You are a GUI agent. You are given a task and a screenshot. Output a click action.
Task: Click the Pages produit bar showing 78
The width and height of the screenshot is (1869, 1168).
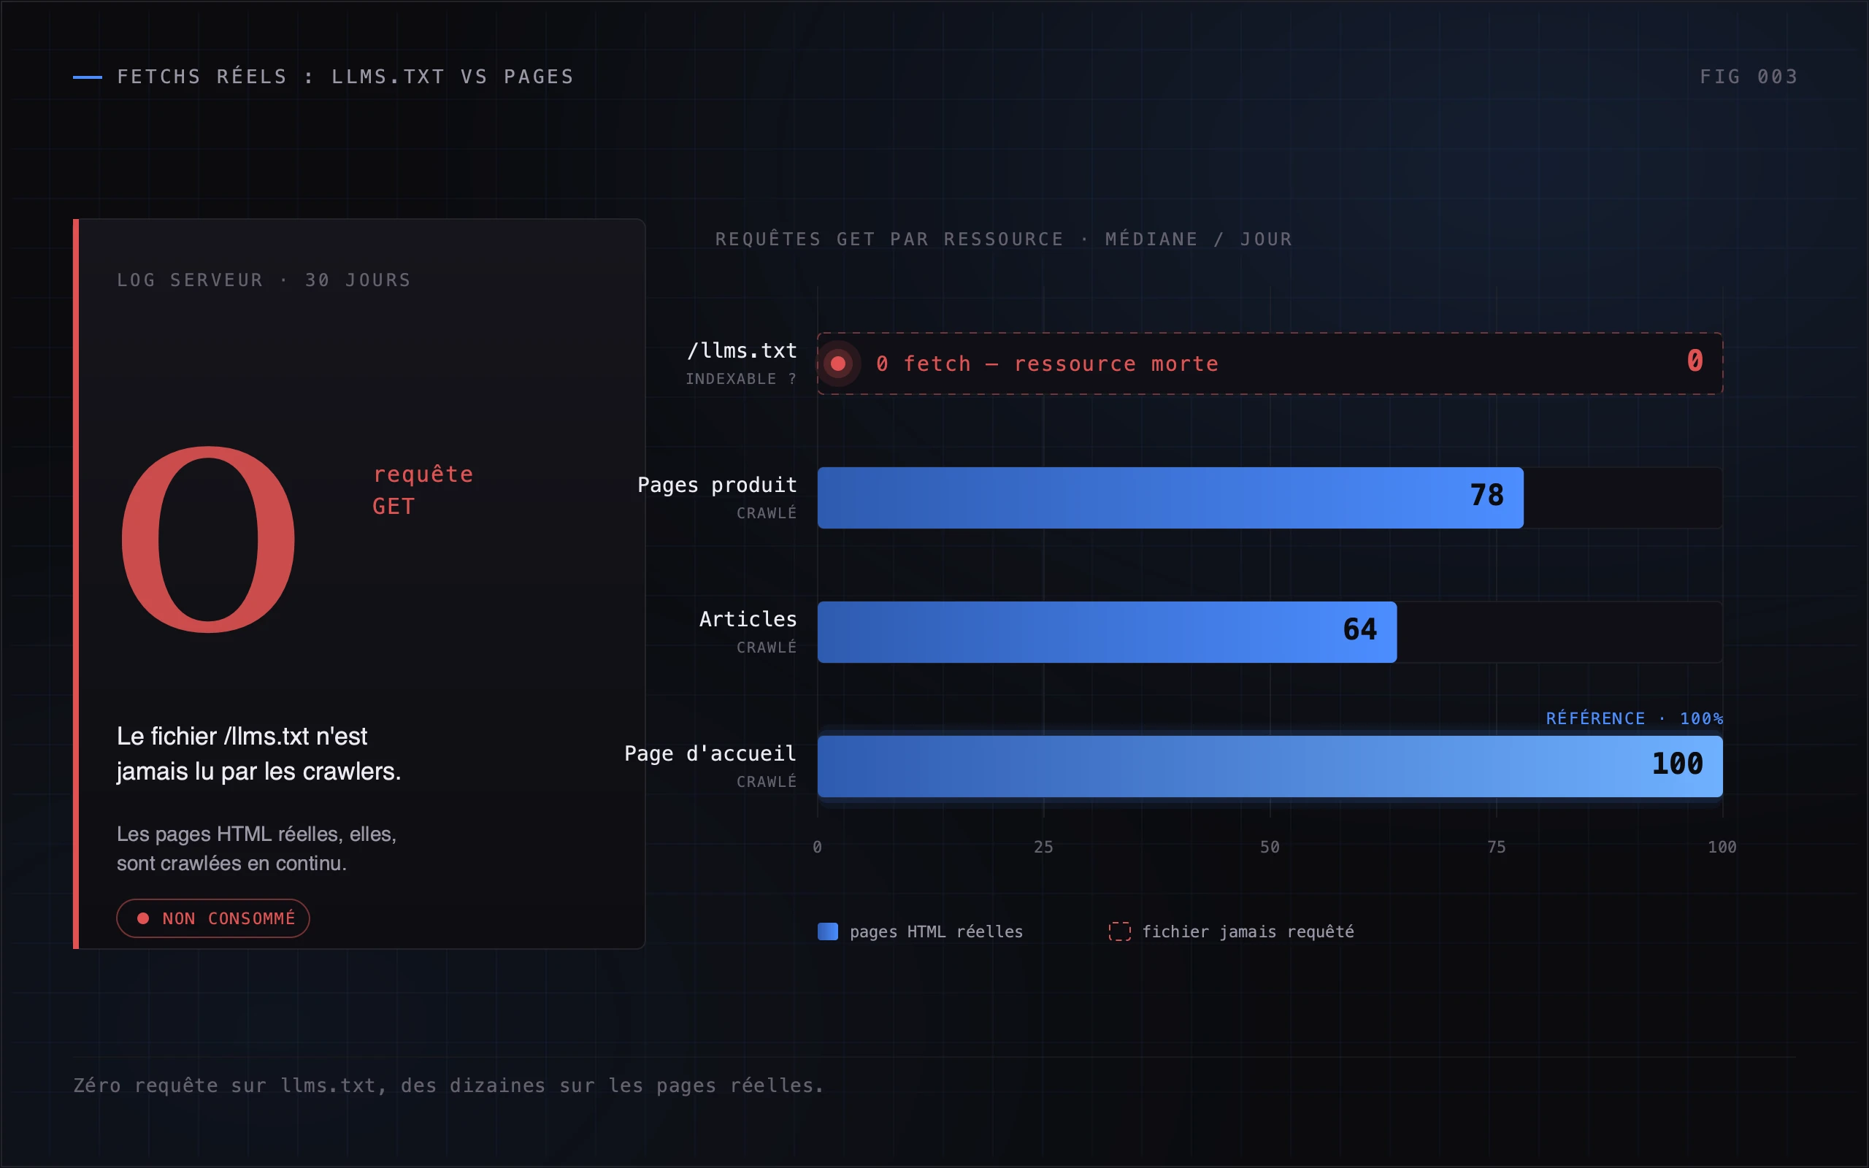click(1170, 497)
